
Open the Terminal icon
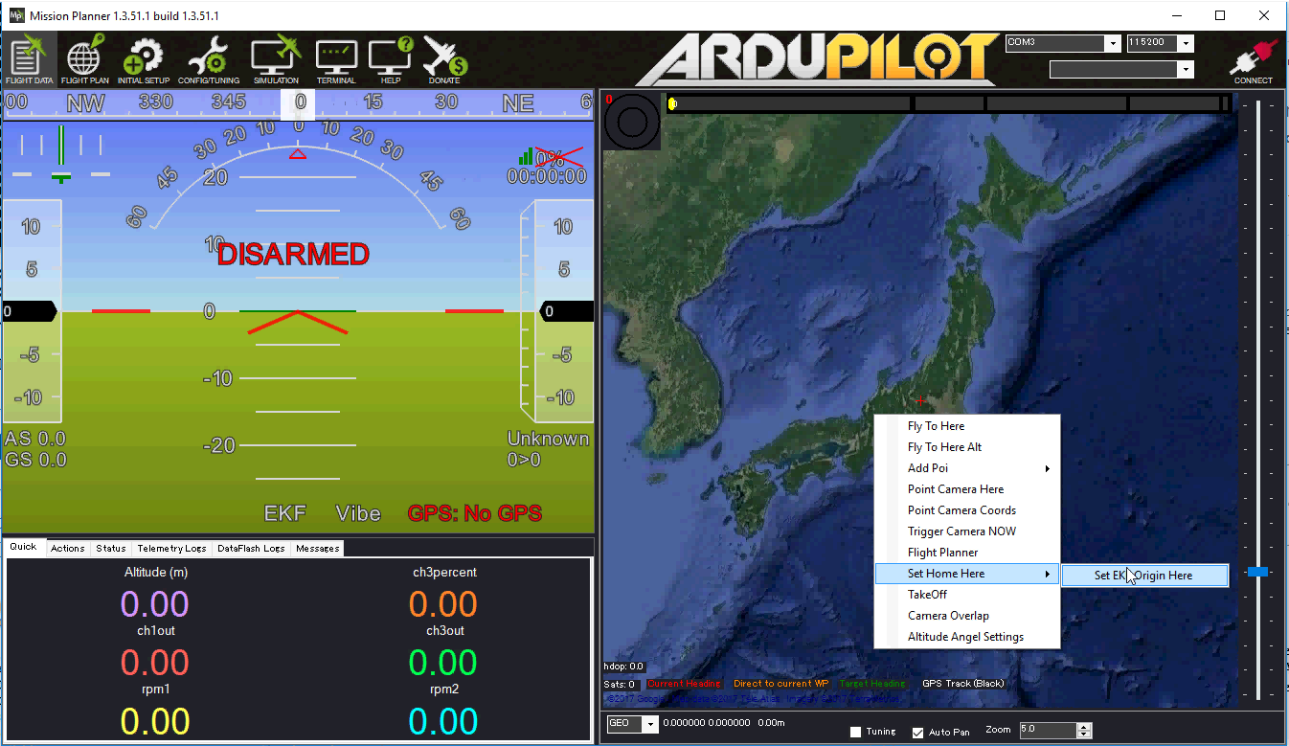336,57
